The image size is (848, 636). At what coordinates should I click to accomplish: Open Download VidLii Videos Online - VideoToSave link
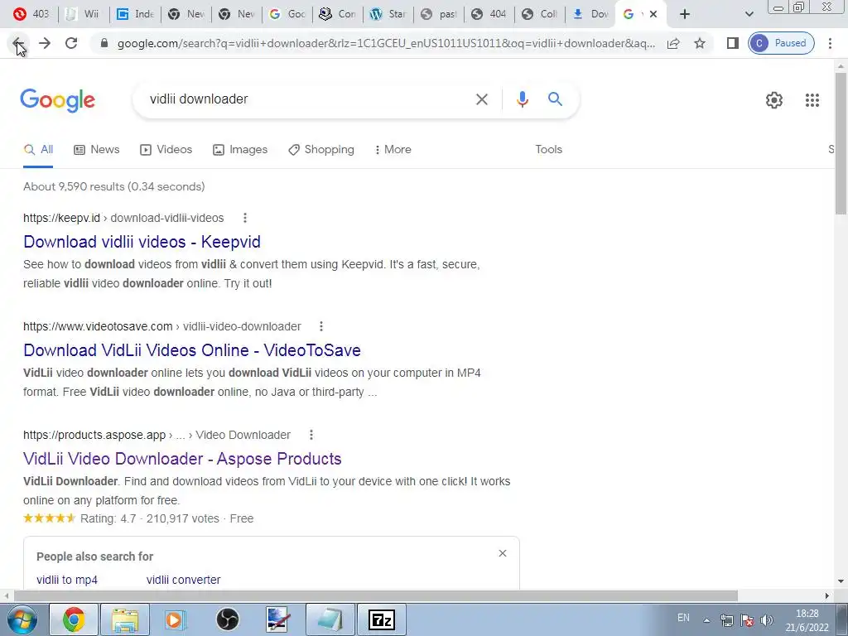pyautogui.click(x=192, y=350)
